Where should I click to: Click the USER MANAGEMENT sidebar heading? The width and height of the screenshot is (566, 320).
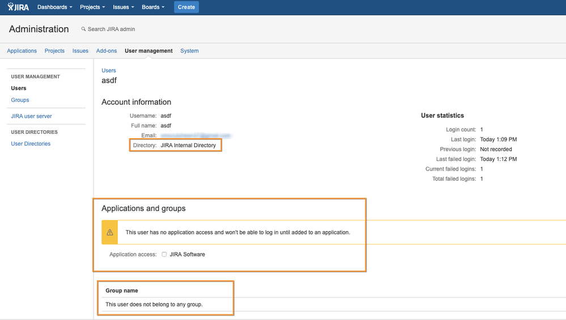point(35,76)
